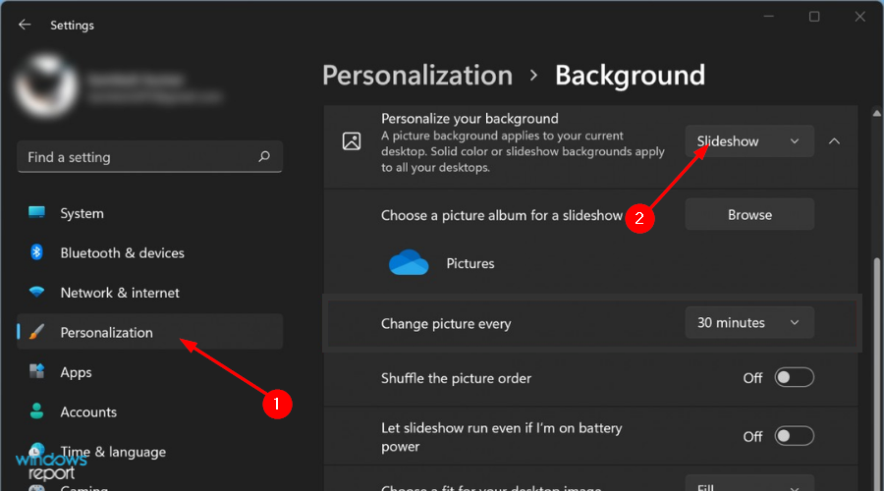Click the Apps icon in sidebar
This screenshot has height=491, width=884.
[x=37, y=372]
